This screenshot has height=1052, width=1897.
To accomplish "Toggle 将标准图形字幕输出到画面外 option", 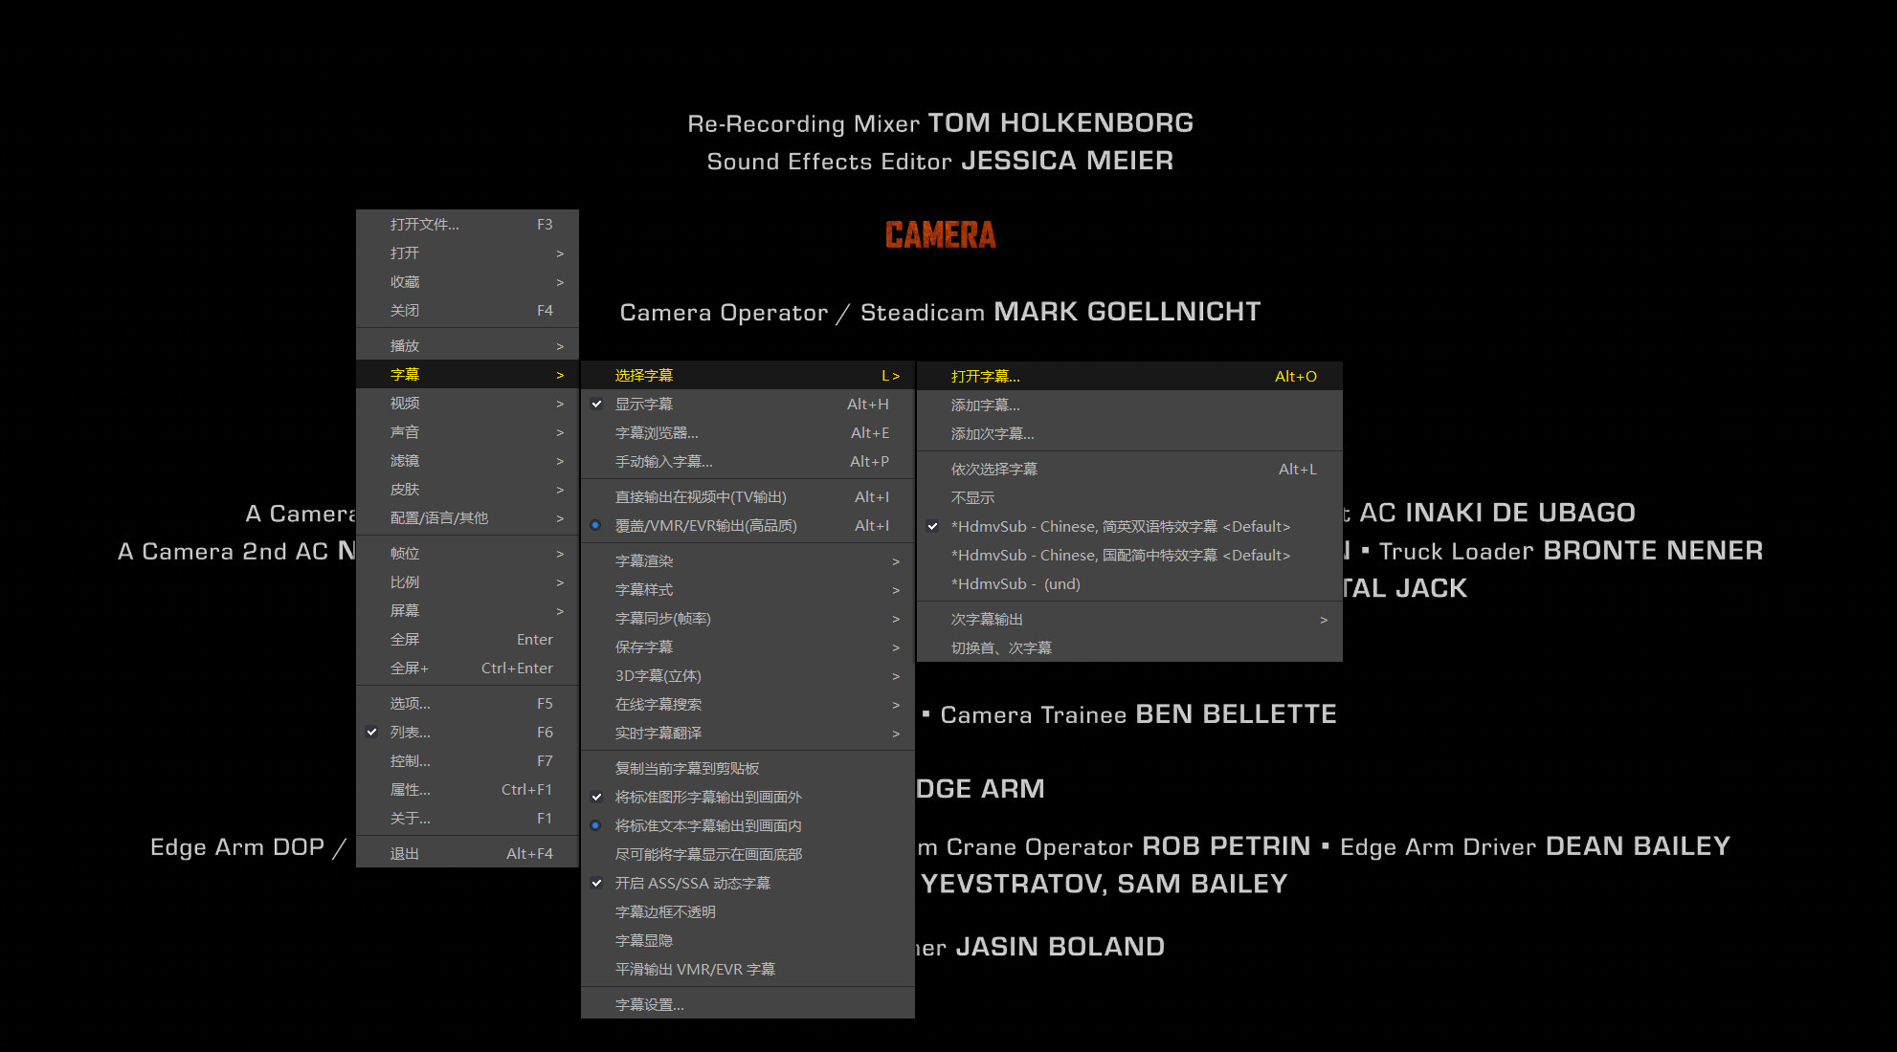I will click(x=707, y=798).
